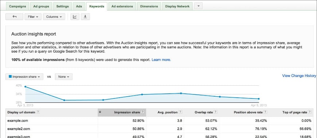Click the Top of page rate help icon
Viewport: 317px width, 138px height.
[310, 112]
